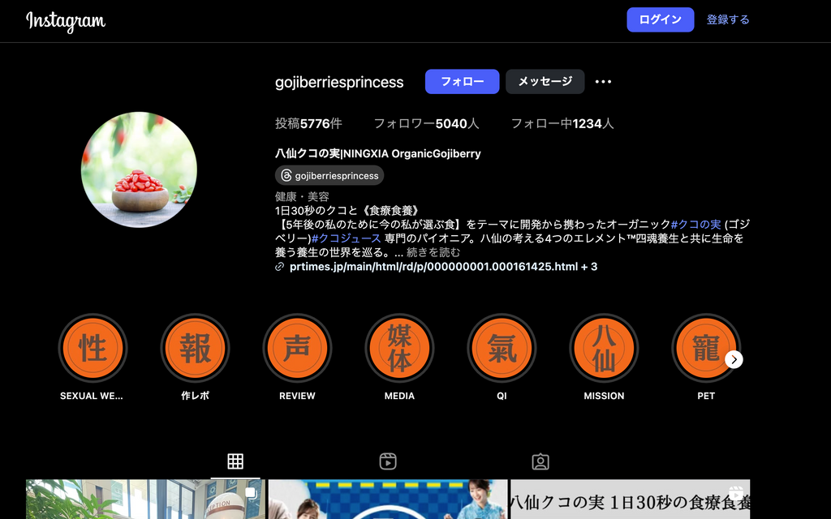The image size is (831, 519).
Task: Open the PET highlight circle
Action: coord(706,349)
